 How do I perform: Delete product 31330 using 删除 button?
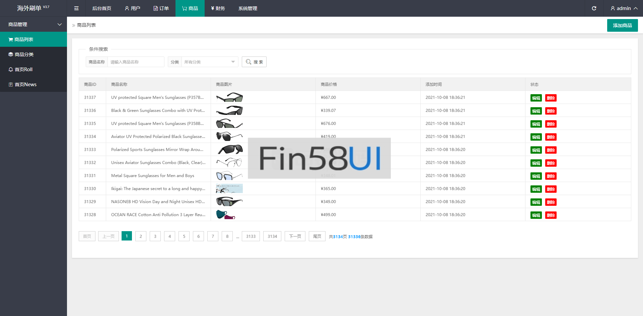tap(551, 189)
